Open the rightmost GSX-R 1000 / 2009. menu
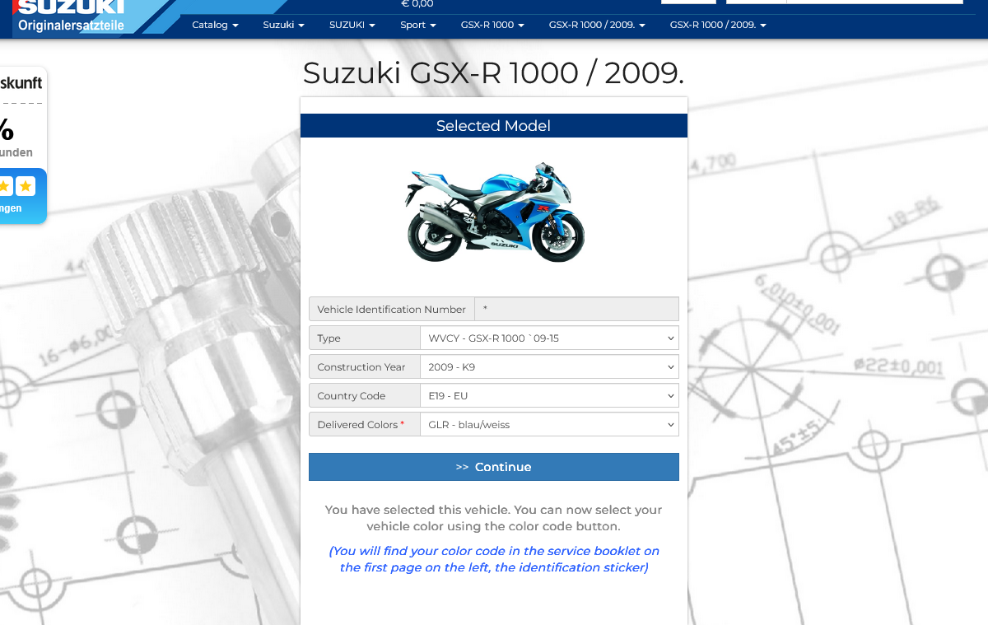Screen dimensions: 988x625 (x=718, y=25)
